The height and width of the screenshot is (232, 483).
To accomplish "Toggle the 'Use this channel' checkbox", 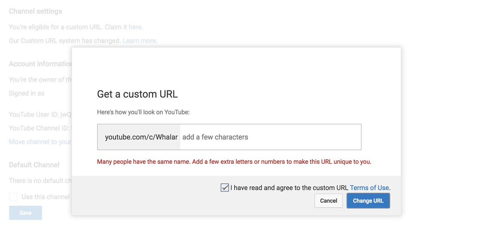I will point(13,197).
